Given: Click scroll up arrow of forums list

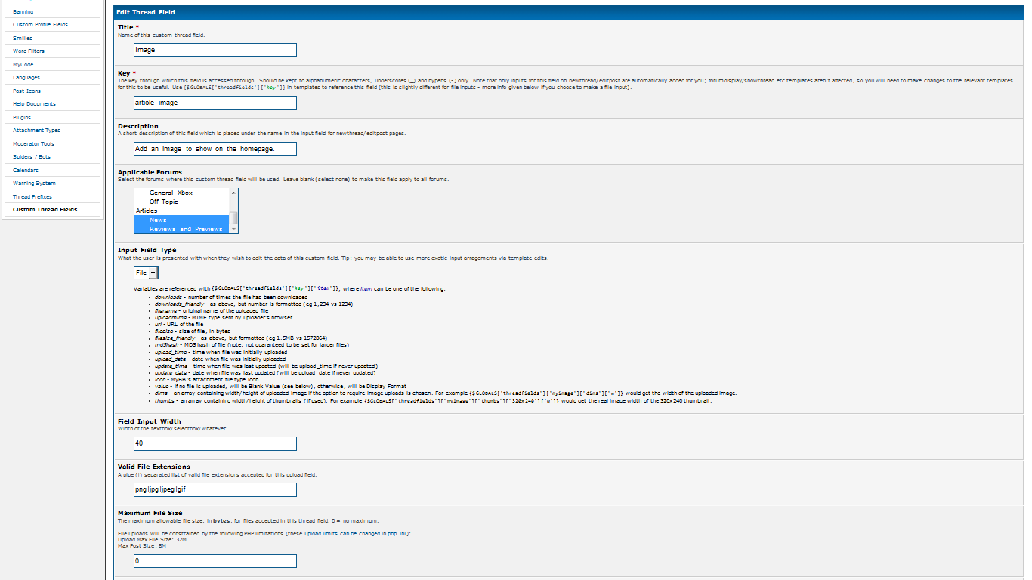Looking at the screenshot, I should click(x=234, y=192).
